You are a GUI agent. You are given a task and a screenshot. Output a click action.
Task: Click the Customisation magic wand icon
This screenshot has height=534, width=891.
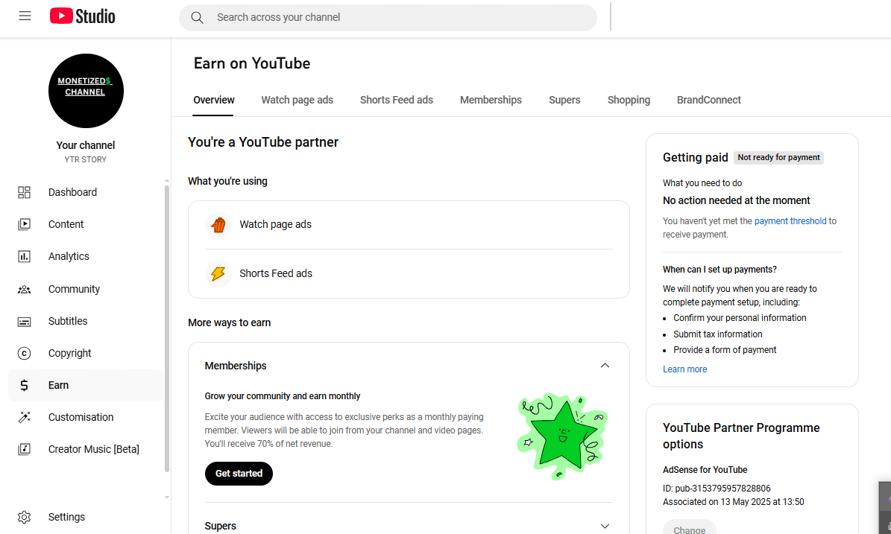coord(24,417)
